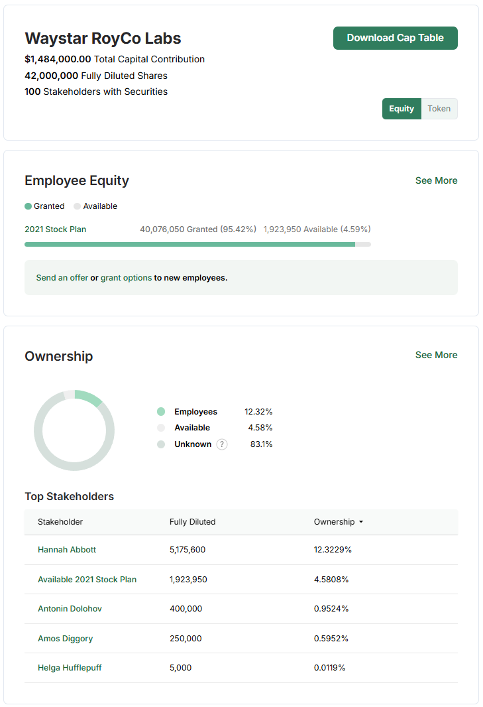Open Helga Hufflepuff stakeholder
Viewport: 483px width, 707px height.
pyautogui.click(x=70, y=668)
